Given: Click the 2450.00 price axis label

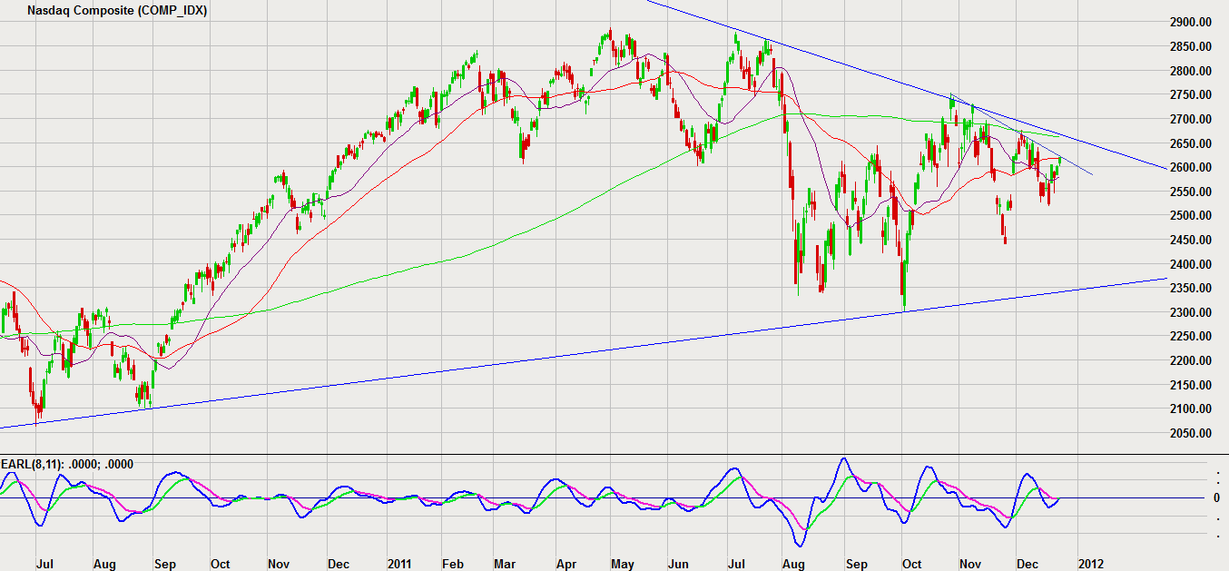Looking at the screenshot, I should pyautogui.click(x=1189, y=240).
